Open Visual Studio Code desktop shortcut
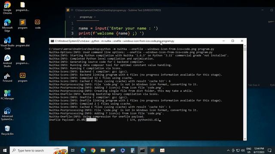 (7, 43)
